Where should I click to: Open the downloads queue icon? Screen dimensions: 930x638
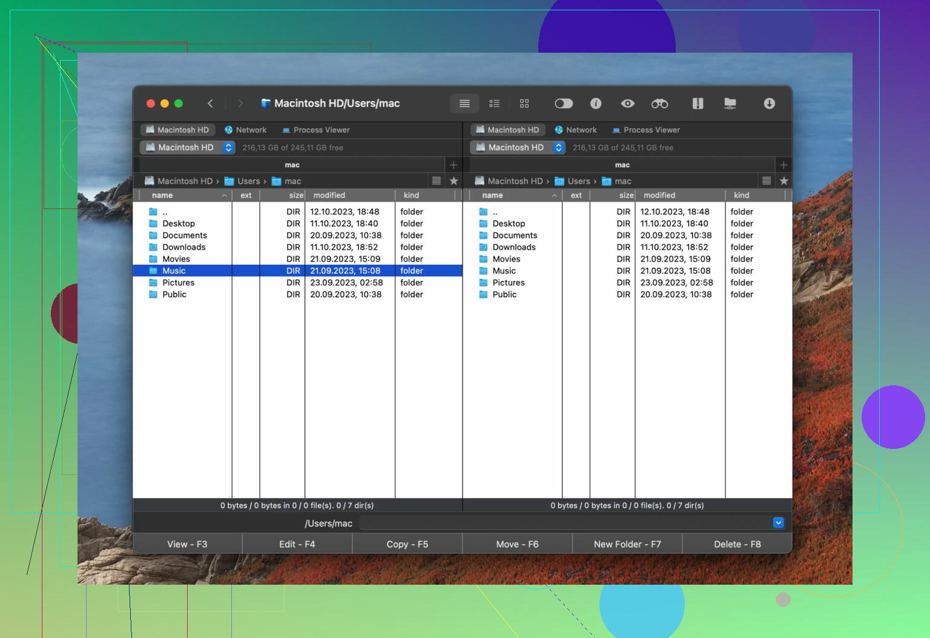(769, 104)
